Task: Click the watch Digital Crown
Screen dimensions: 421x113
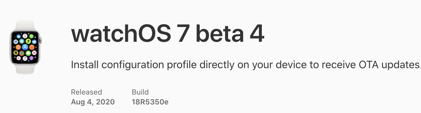Action: pos(41,41)
